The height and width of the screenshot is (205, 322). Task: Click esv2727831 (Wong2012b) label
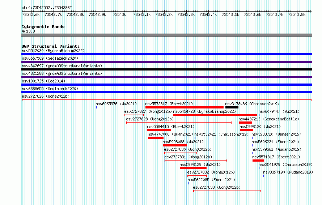188,157
